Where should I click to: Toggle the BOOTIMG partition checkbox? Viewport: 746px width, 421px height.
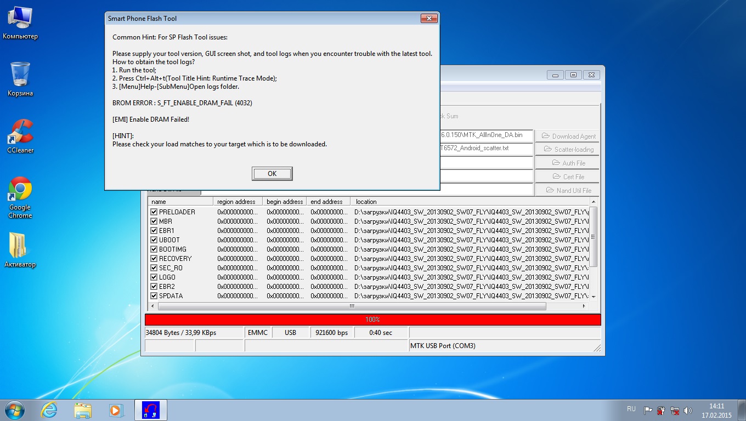coord(154,249)
